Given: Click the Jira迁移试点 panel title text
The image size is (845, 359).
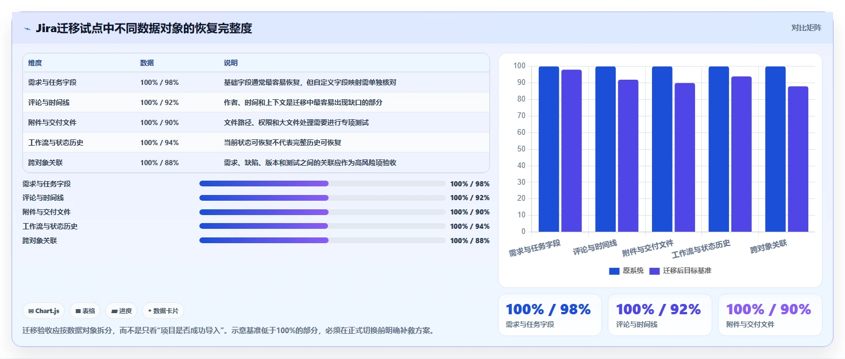Looking at the screenshot, I should pos(144,28).
